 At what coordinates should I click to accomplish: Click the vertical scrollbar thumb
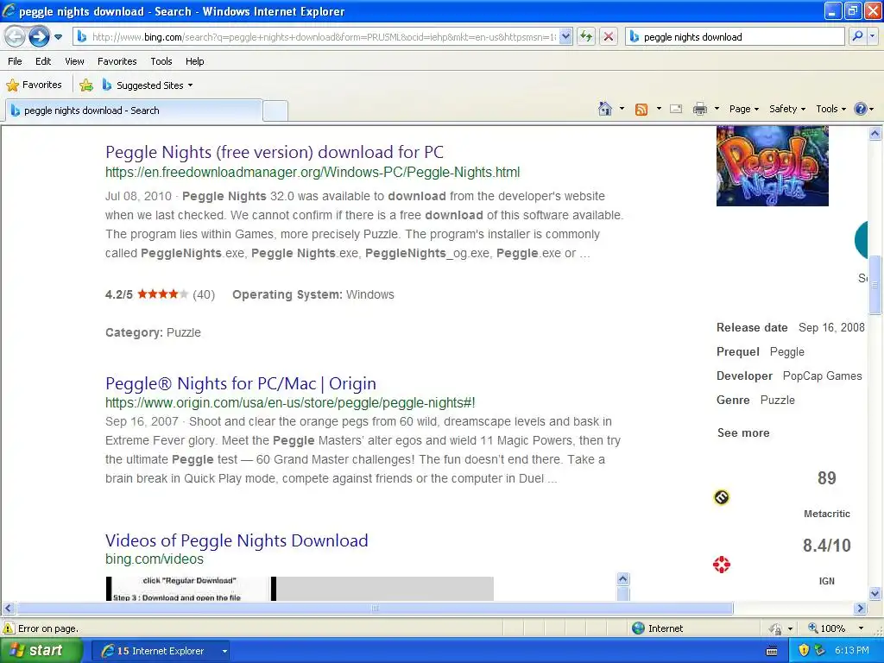click(875, 284)
